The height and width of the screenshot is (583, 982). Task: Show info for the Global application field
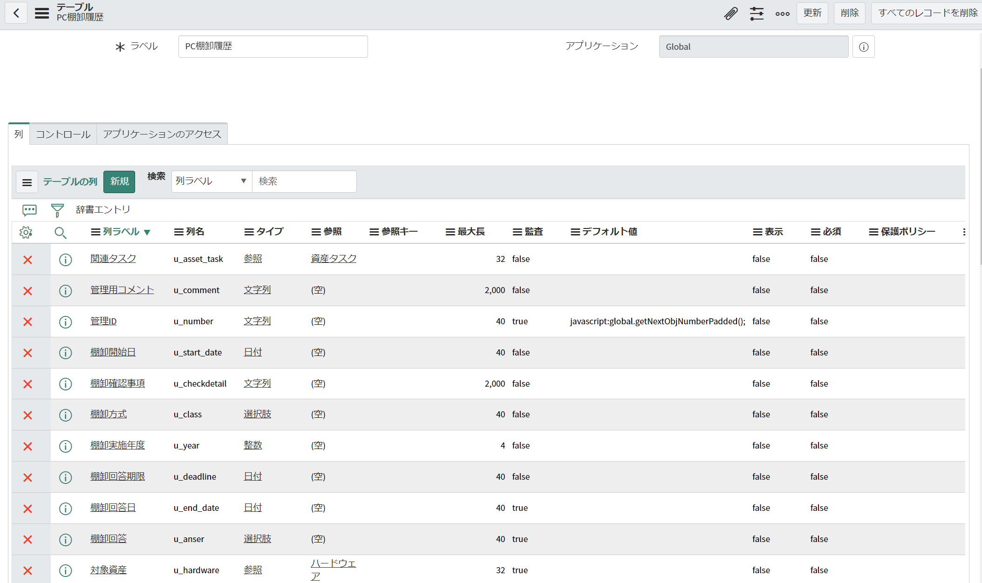tap(863, 47)
